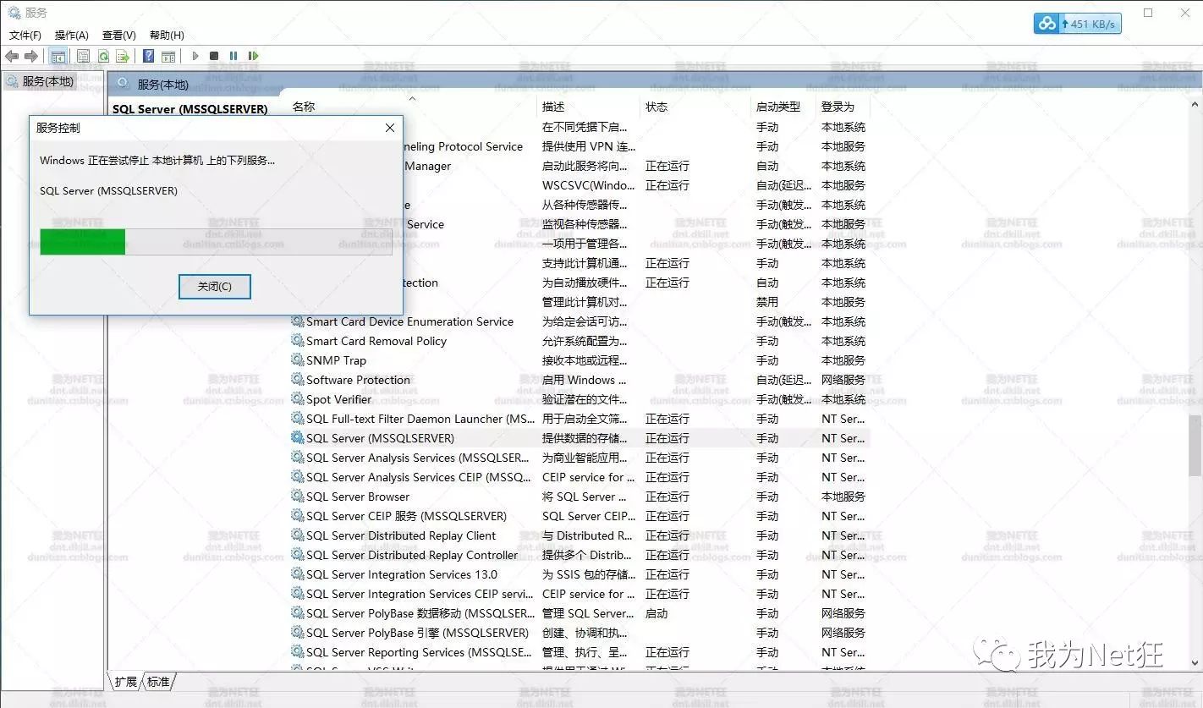
Task: Select 服务(本地) in the left tree
Action: [47, 81]
